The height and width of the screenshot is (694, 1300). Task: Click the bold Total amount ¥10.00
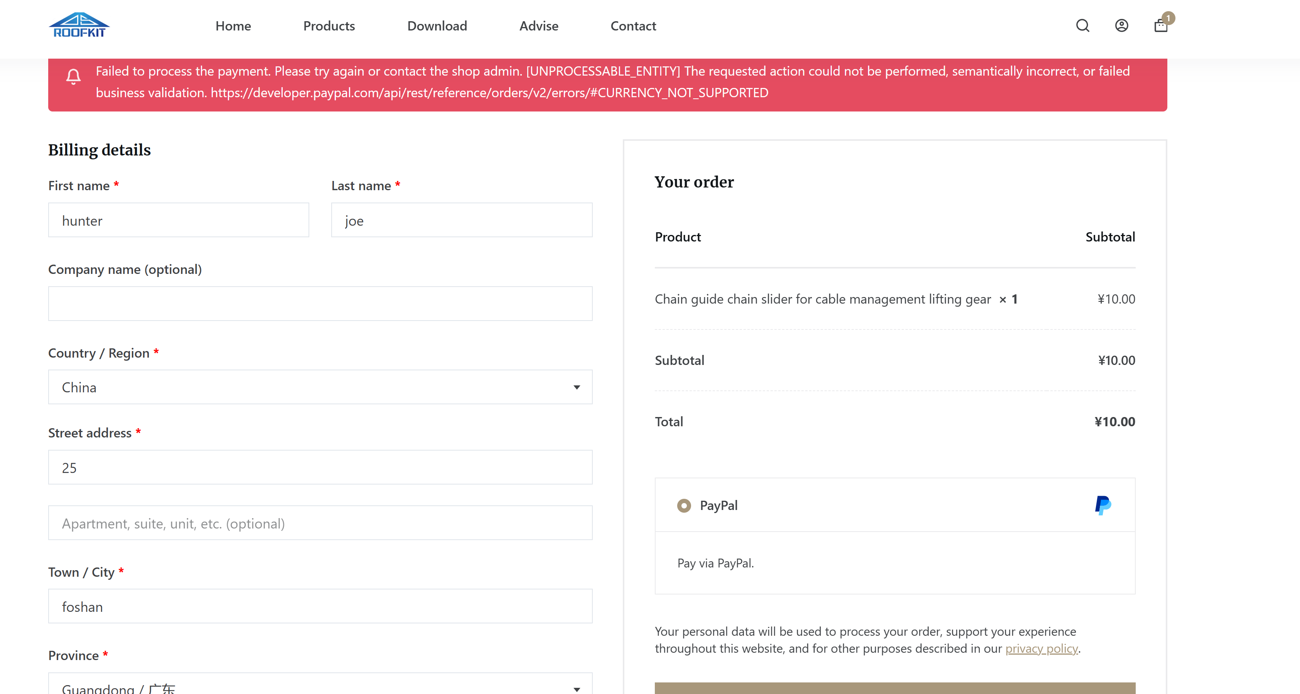pyautogui.click(x=1114, y=421)
